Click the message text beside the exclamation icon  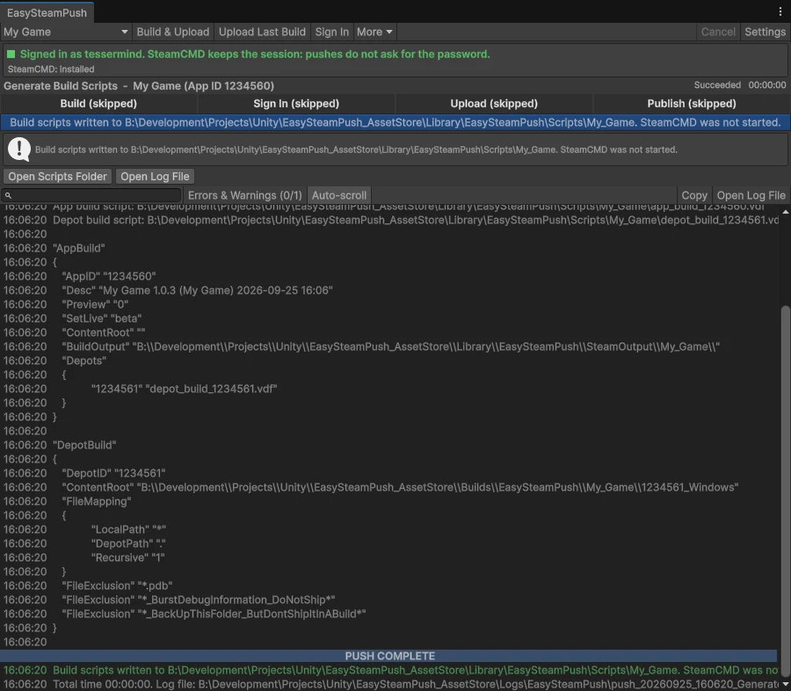pos(356,150)
